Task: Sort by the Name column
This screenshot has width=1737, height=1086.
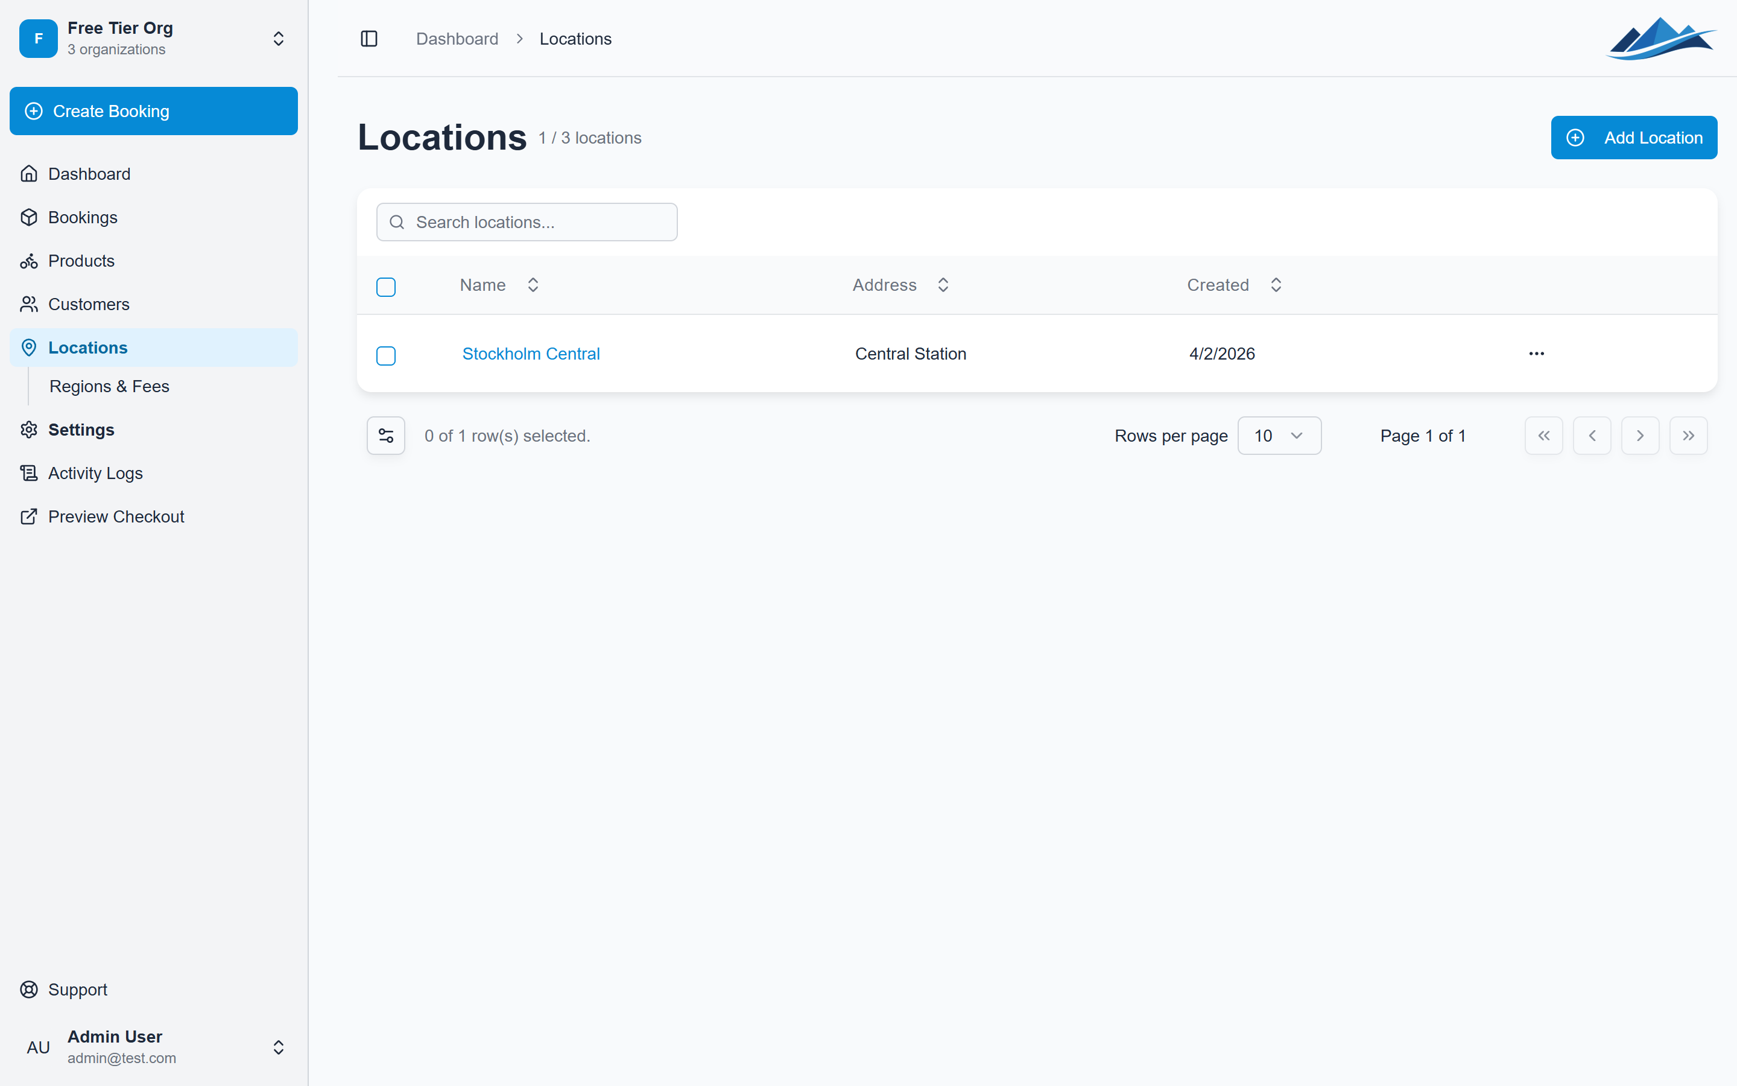Action: [499, 285]
